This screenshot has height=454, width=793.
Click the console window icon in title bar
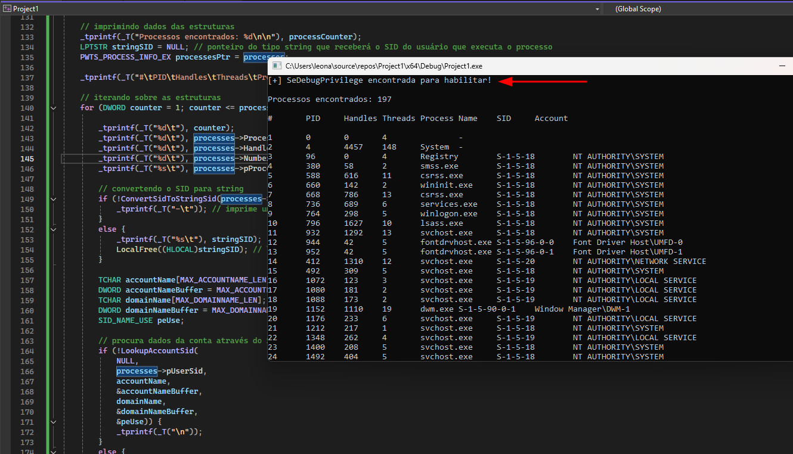277,66
